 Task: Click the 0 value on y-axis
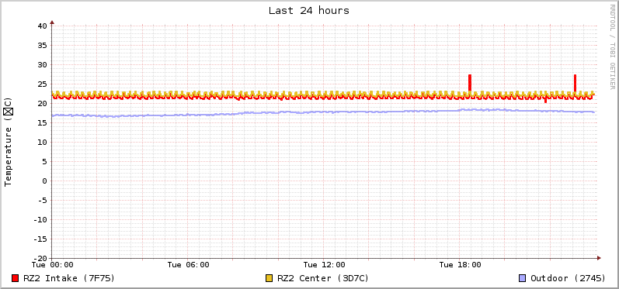(x=44, y=181)
